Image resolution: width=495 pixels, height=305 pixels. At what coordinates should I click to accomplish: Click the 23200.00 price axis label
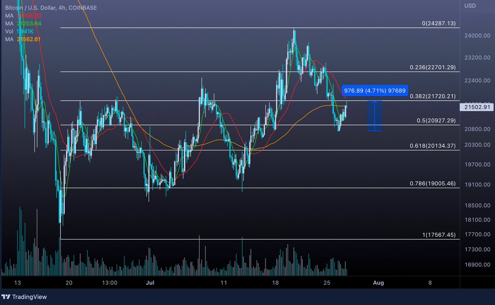[x=477, y=58]
